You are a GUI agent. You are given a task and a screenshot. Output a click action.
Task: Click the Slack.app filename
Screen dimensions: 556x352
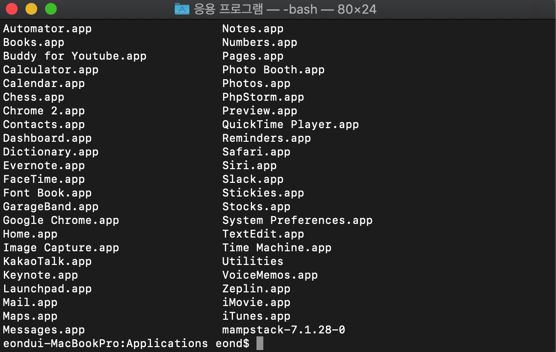pos(253,179)
